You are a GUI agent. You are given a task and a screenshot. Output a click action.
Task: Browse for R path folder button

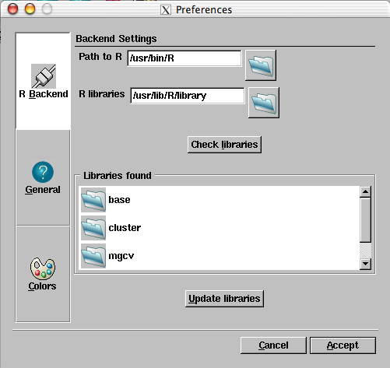pos(261,65)
